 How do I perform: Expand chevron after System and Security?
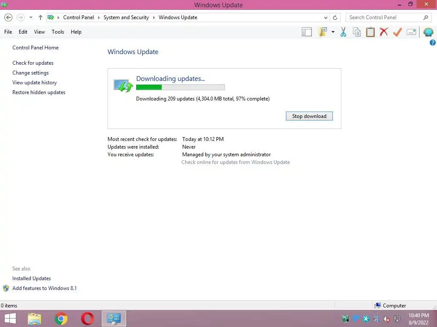coord(154,17)
